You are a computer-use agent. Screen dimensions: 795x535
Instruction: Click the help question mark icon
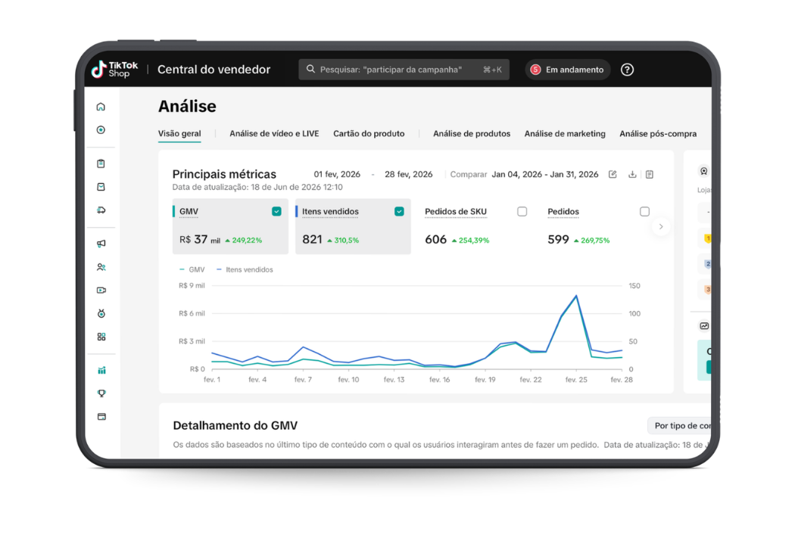click(x=627, y=70)
